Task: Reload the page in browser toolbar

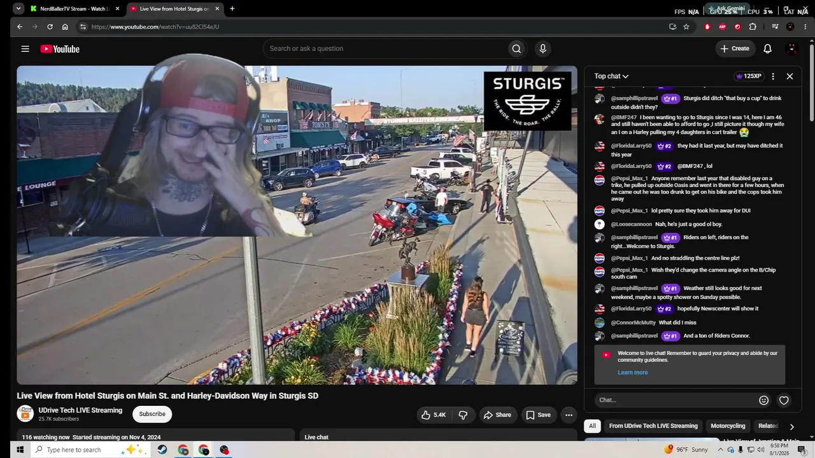Action: pos(50,27)
